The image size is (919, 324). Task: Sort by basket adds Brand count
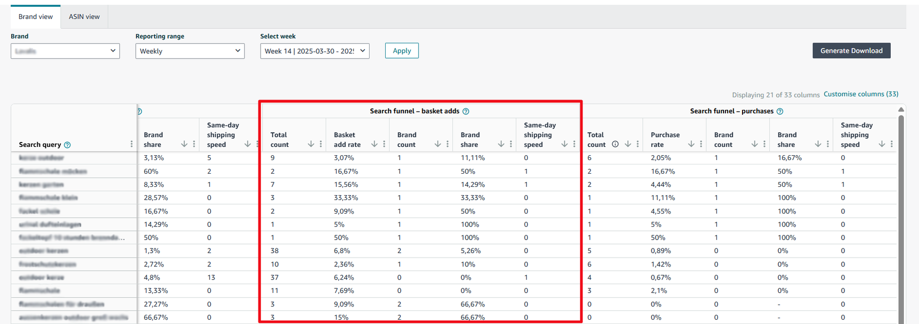tap(438, 144)
